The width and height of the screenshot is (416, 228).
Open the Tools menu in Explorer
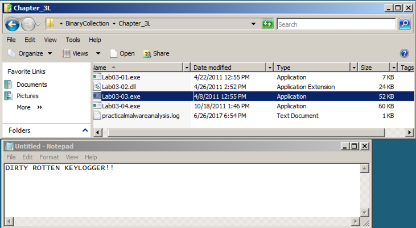click(x=73, y=40)
